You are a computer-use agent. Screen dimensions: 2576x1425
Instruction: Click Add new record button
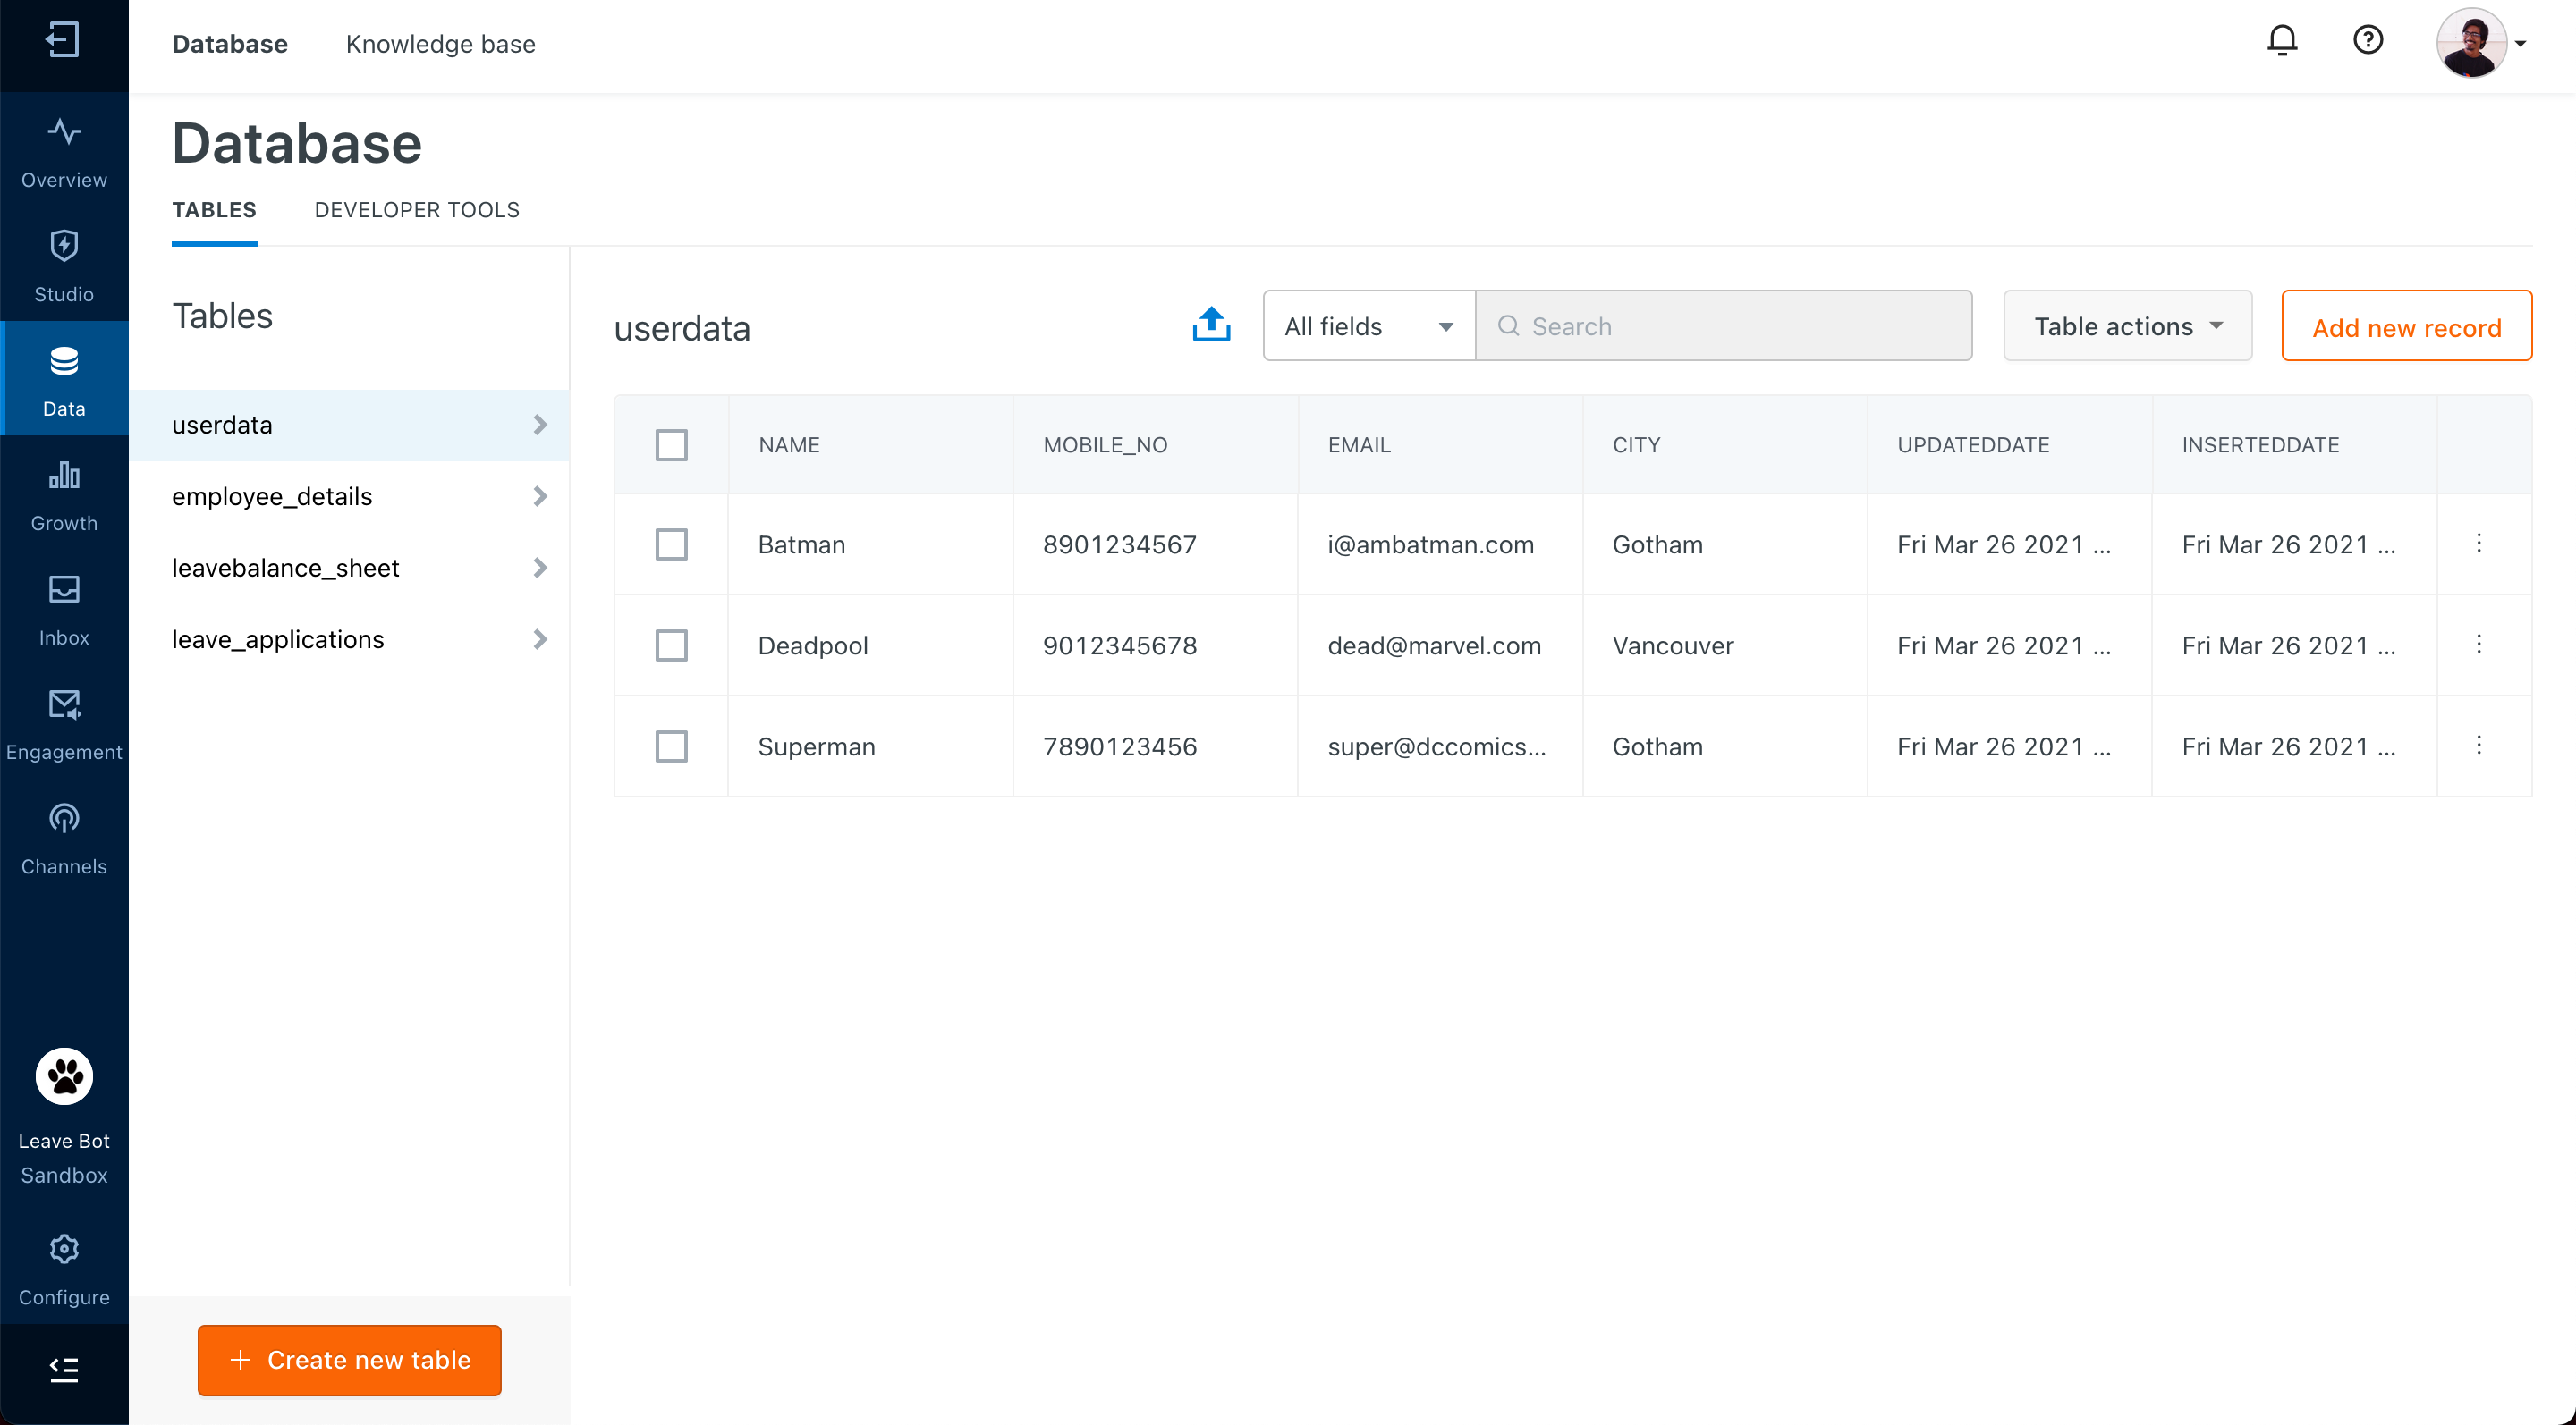point(2406,325)
